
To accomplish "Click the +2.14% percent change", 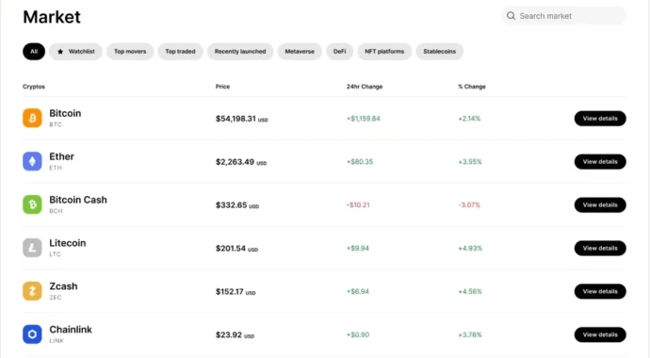I will (x=469, y=119).
